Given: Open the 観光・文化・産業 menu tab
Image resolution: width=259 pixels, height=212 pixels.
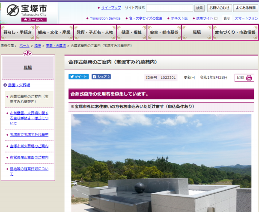Looking at the screenshot, I should (x=54, y=33).
